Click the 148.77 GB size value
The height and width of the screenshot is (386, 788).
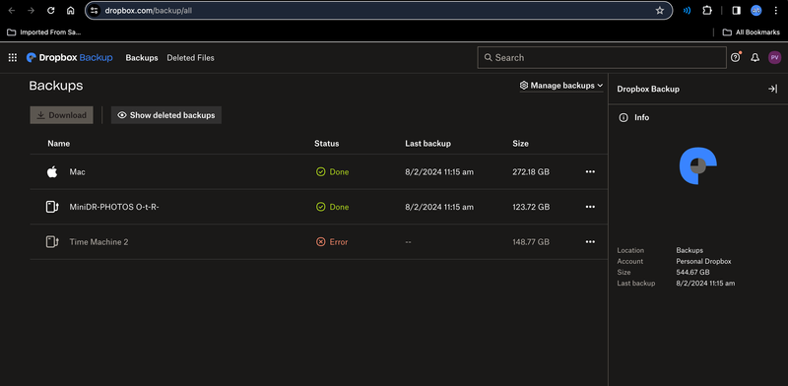tap(531, 242)
